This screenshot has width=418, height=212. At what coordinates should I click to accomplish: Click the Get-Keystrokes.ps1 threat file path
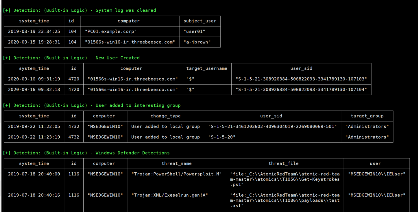tap(285, 179)
